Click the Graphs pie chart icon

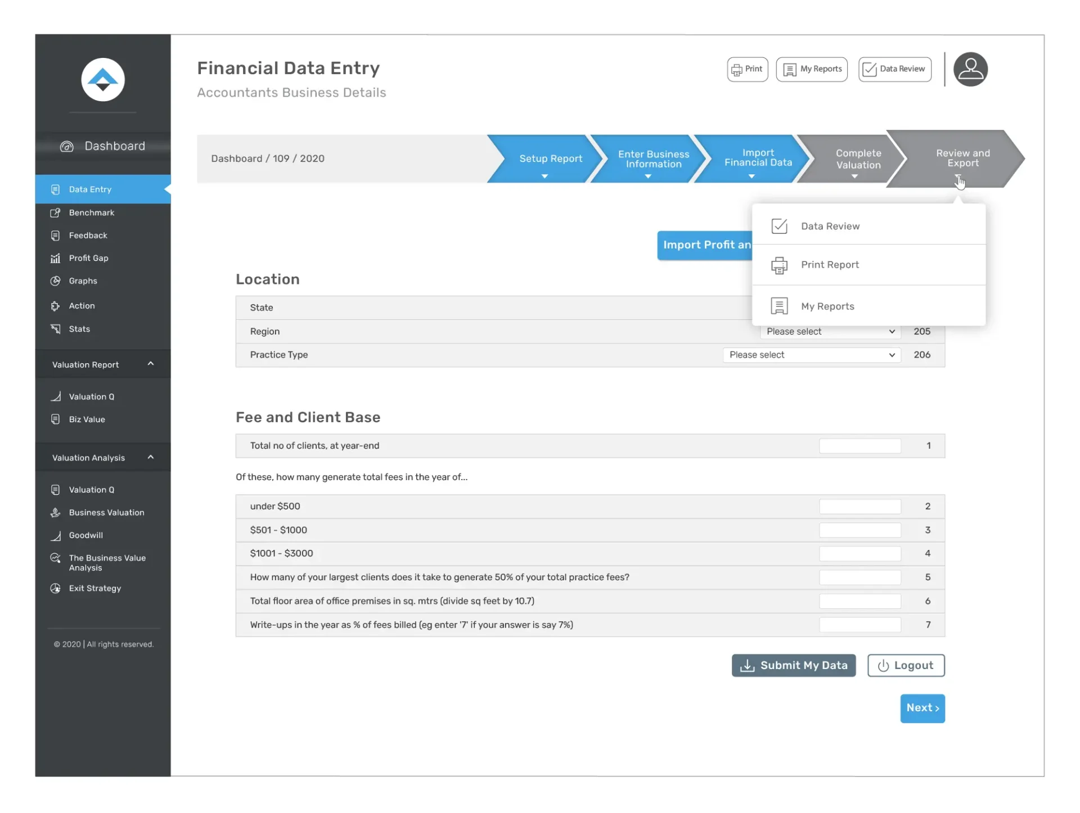55,281
